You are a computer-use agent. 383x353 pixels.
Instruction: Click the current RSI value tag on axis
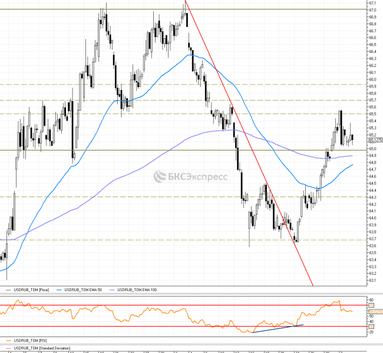pyautogui.click(x=375, y=311)
